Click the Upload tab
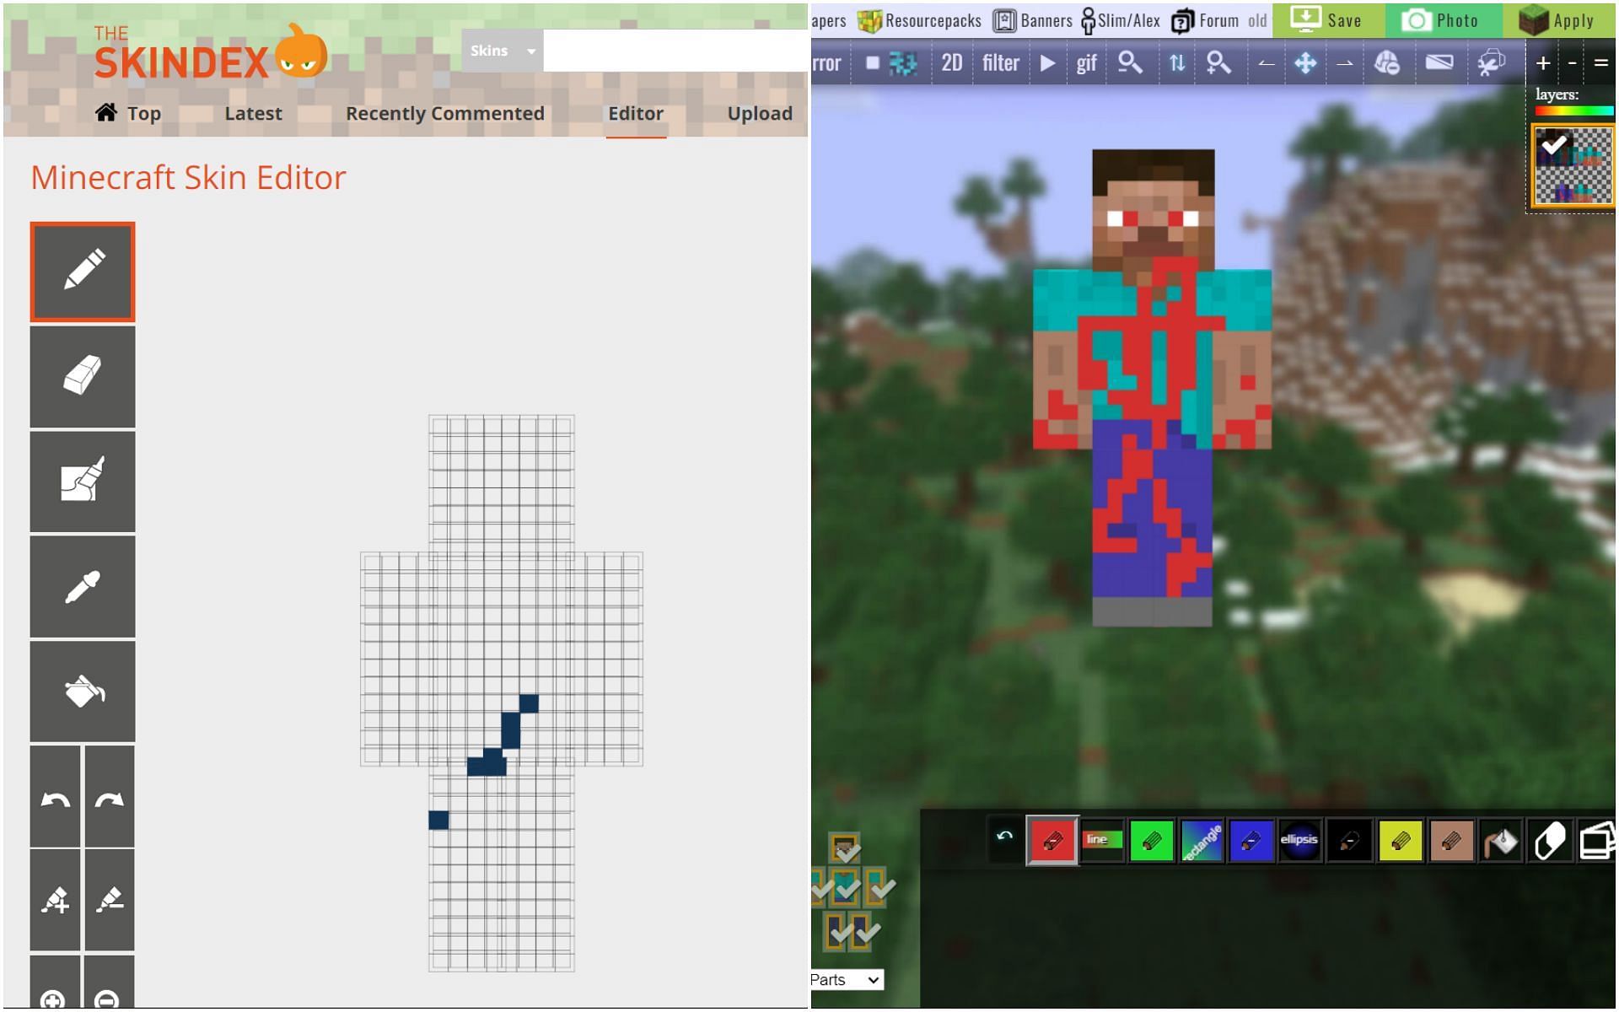1619x1012 pixels. 759,113
